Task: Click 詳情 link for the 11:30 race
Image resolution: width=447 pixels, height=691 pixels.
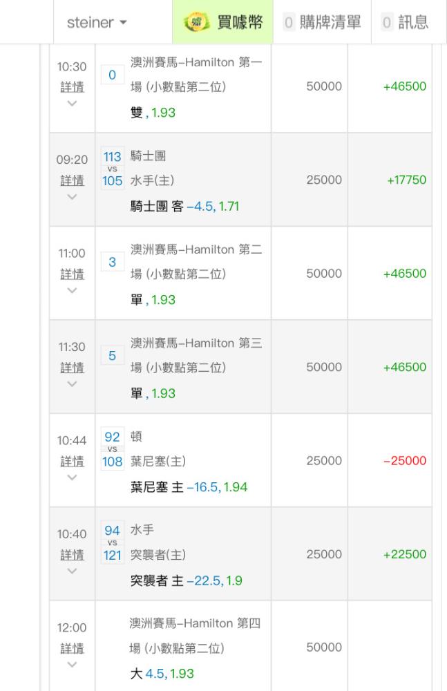Action: pos(72,368)
